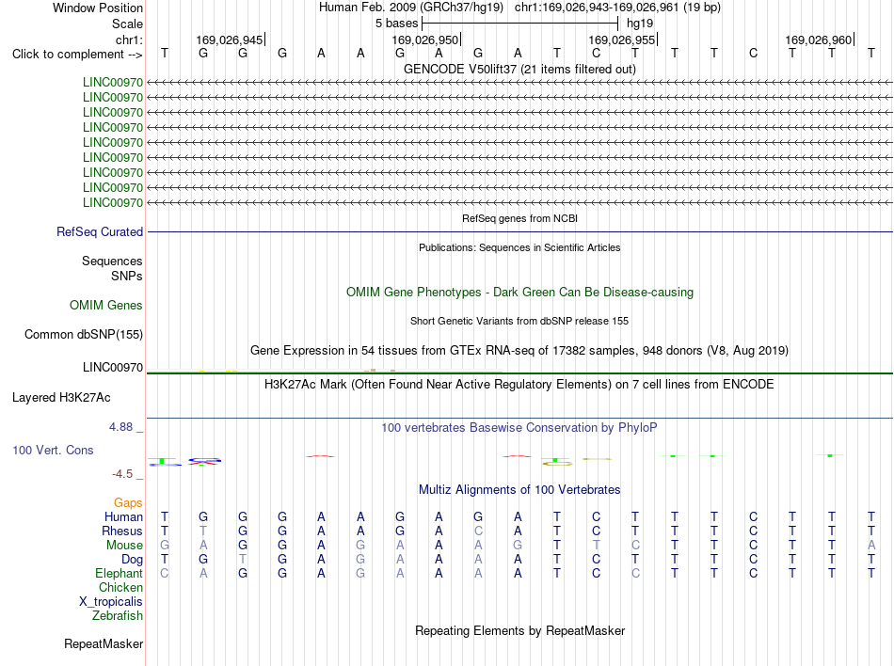Image resolution: width=894 pixels, height=666 pixels.
Task: Click the hg19 label beside scale bar
Action: point(640,24)
